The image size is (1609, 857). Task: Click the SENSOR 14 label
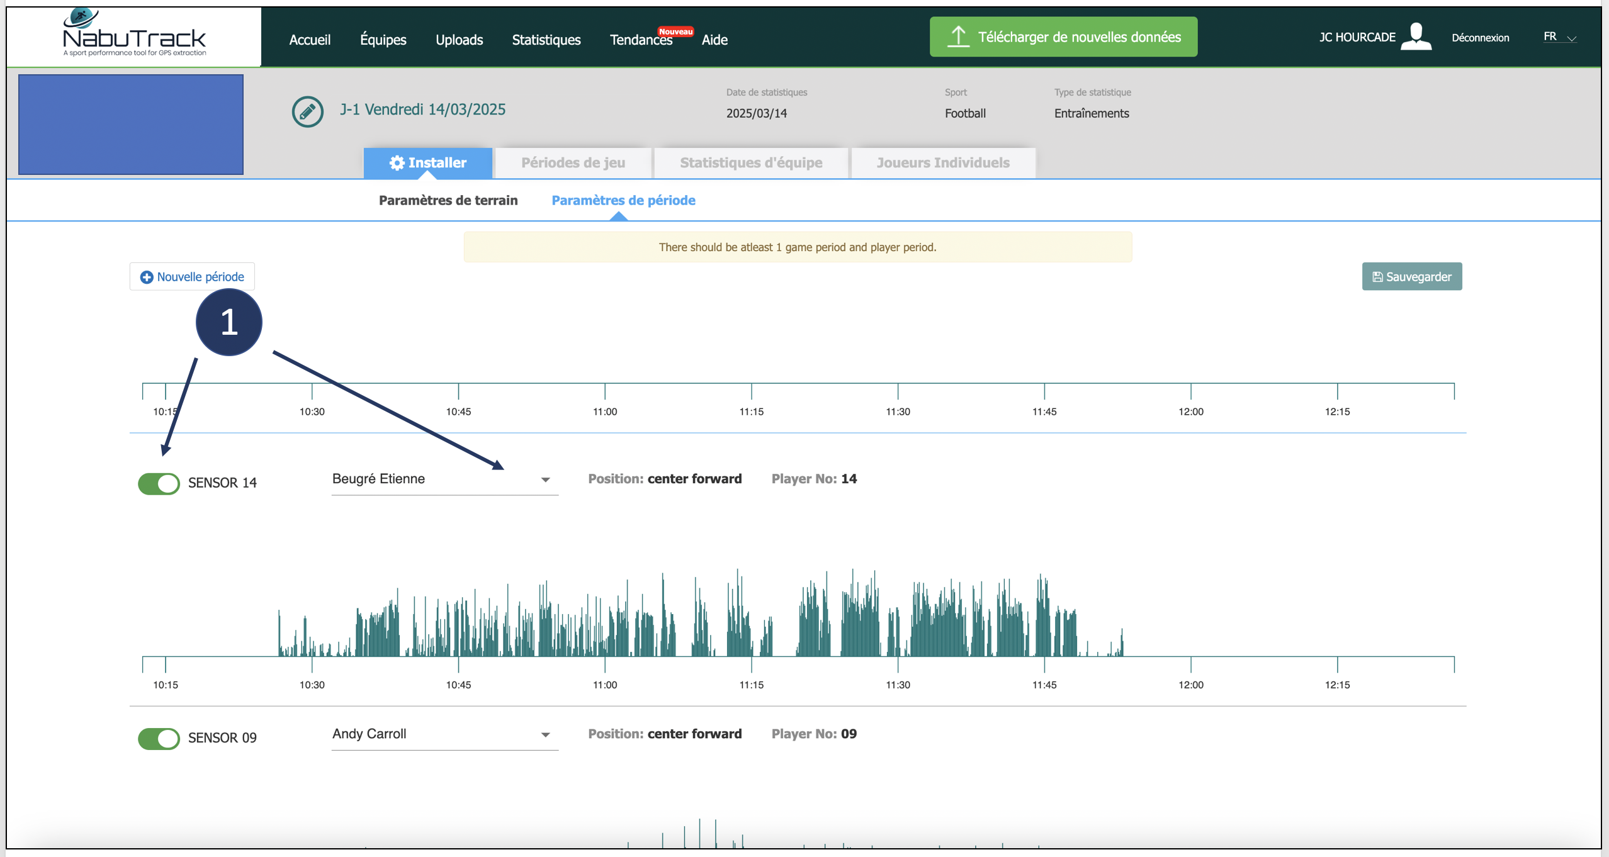tap(222, 483)
